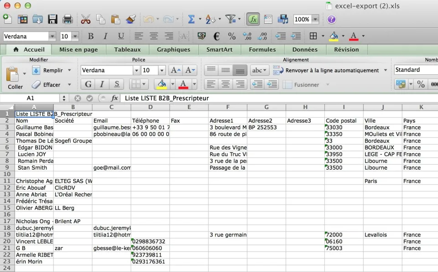Click the format painter brush icon
The height and width of the screenshot is (272, 438).
coord(130,19)
